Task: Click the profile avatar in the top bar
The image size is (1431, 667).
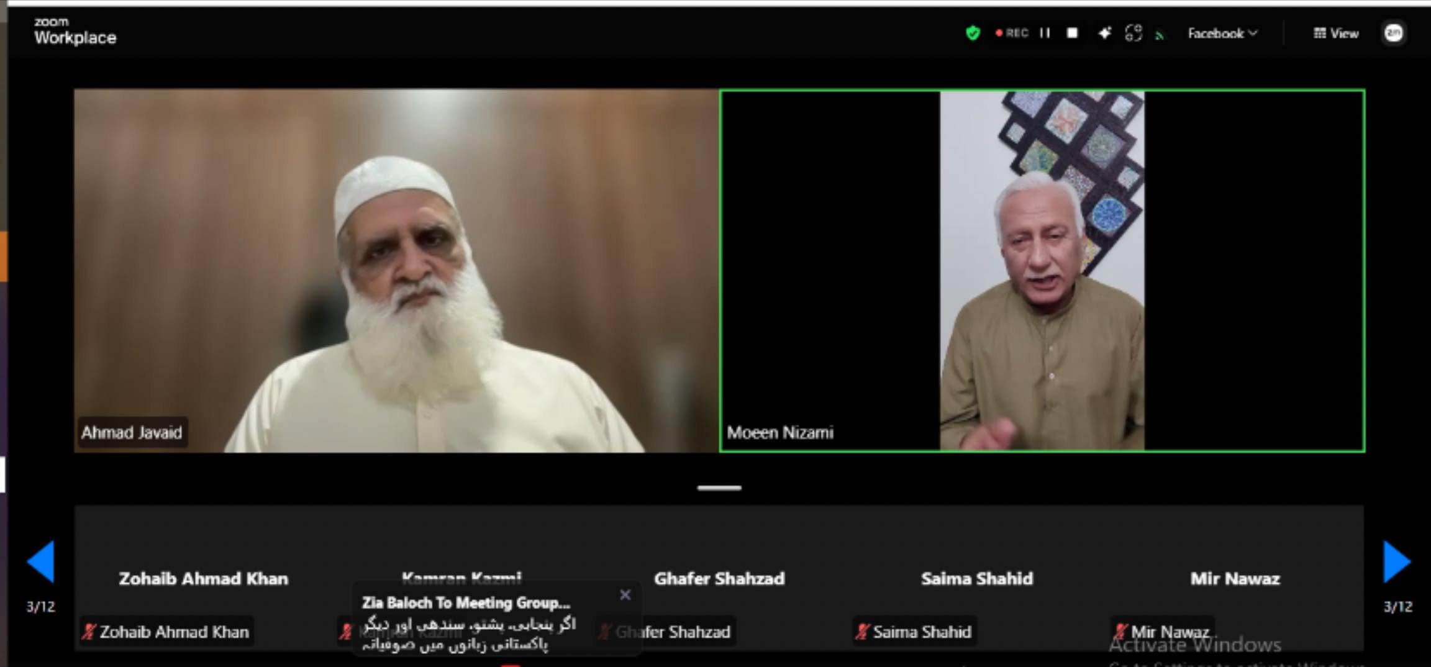Action: 1394,33
